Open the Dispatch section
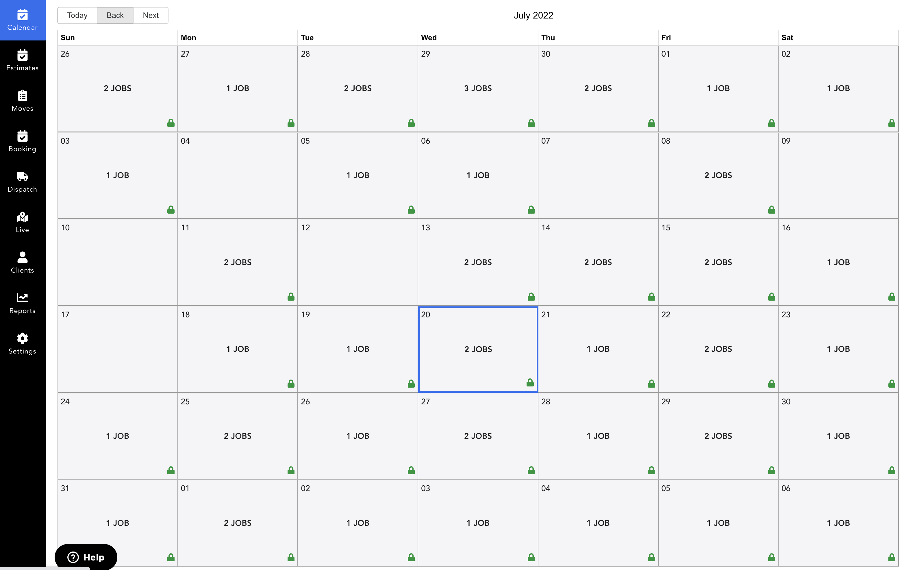Screen dimensions: 904x570 22,181
